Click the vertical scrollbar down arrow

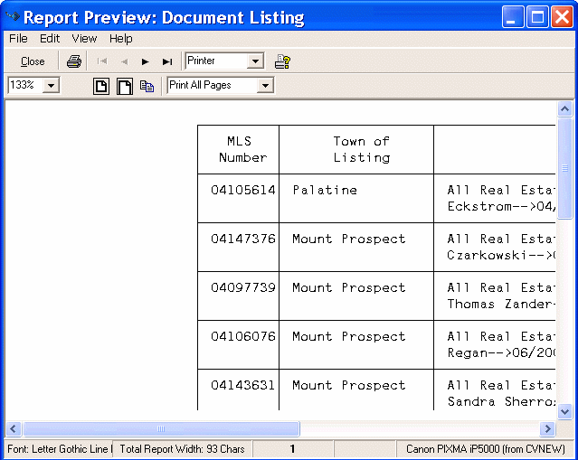click(x=565, y=411)
